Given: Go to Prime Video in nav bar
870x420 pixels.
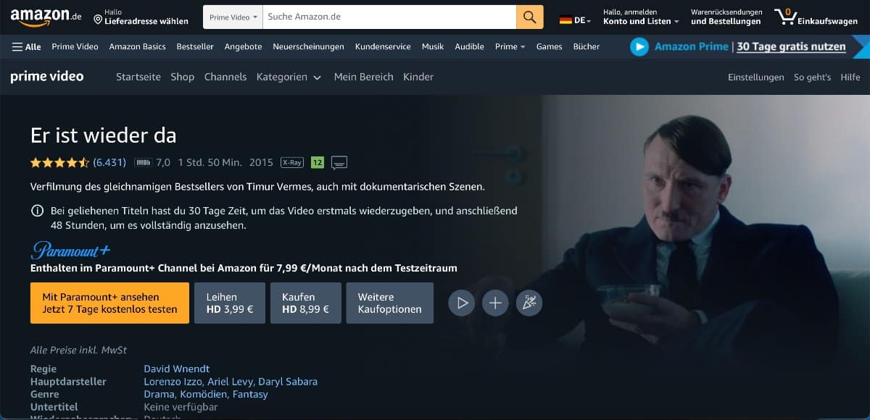Looking at the screenshot, I should point(75,46).
